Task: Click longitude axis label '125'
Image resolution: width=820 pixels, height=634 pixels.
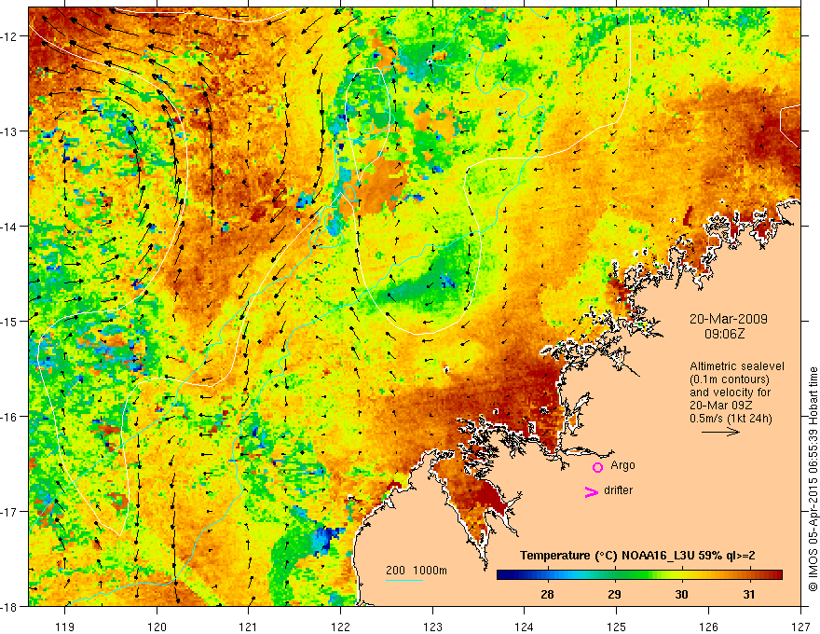Action: [617, 627]
